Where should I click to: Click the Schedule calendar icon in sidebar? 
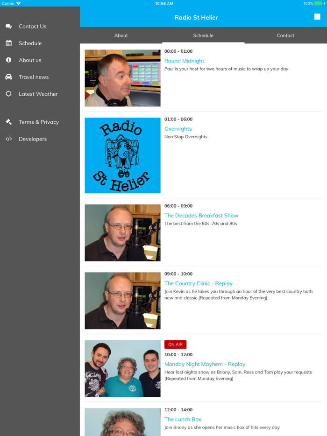pos(8,43)
